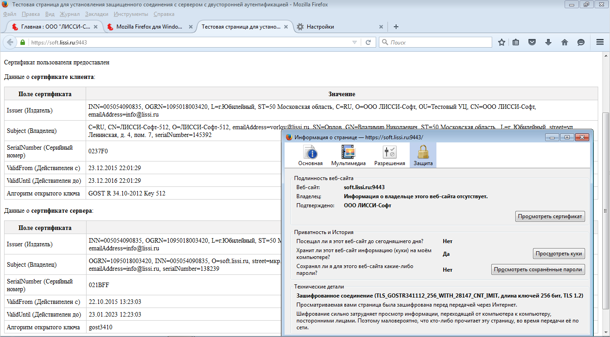610x337 pixels.
Task: Open a new tab with plus button
Action: [396, 27]
